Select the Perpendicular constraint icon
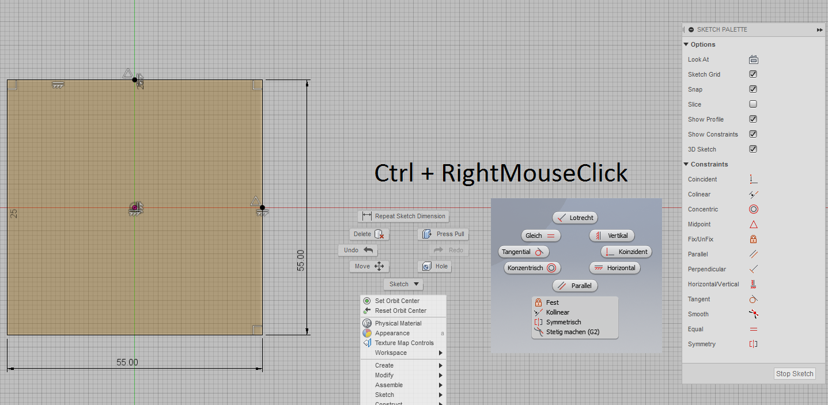Image resolution: width=828 pixels, height=405 pixels. (753, 269)
